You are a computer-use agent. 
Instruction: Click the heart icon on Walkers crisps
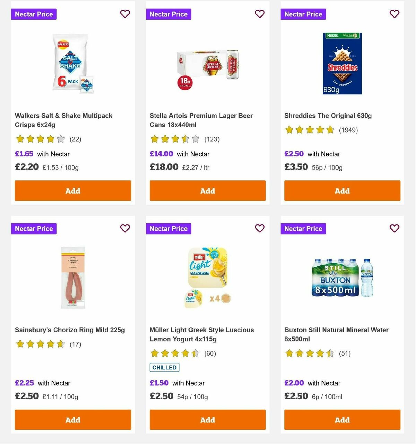click(x=125, y=14)
